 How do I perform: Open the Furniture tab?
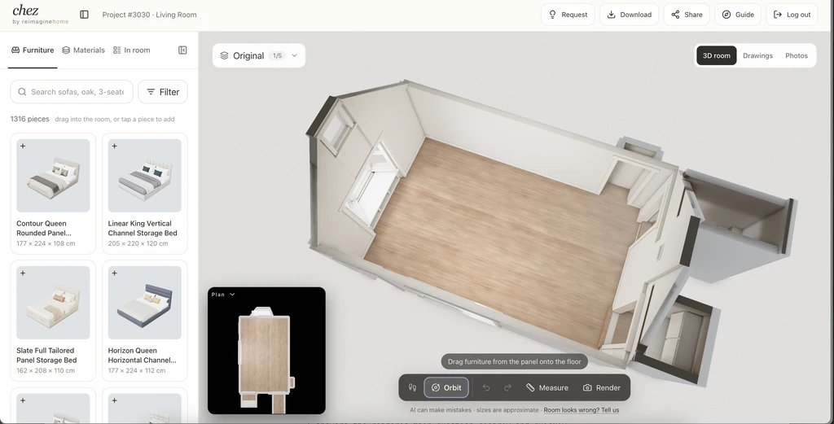pyautogui.click(x=33, y=50)
